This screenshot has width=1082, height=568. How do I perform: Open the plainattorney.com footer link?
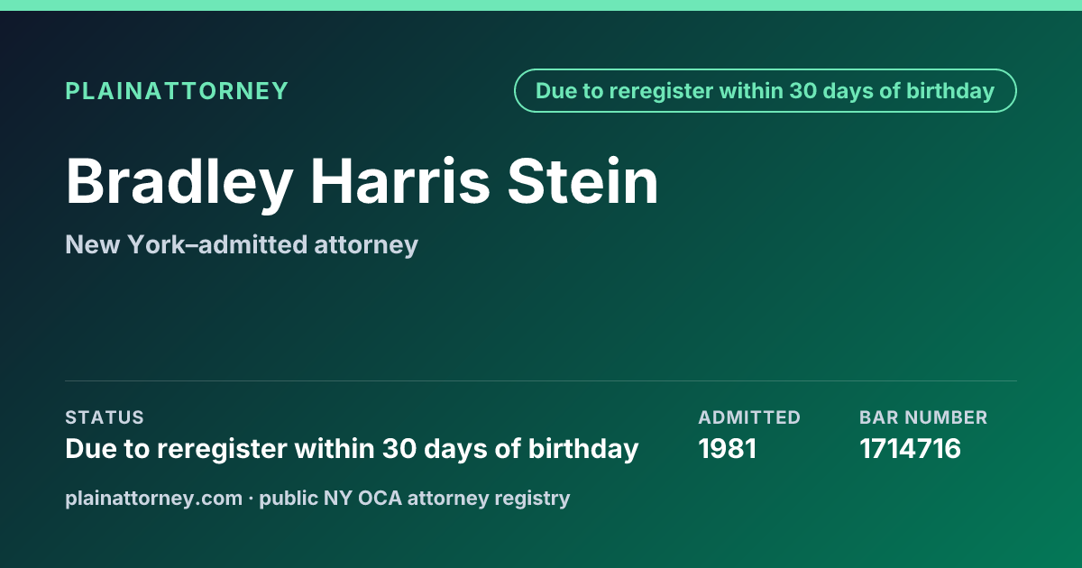154,498
